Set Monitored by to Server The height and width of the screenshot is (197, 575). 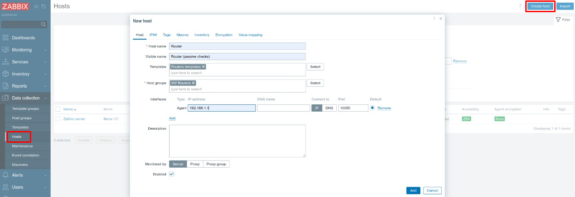coord(178,164)
